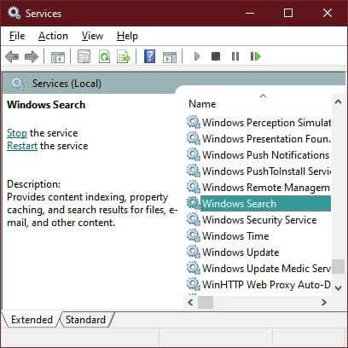Open the Properties toolbar icon

[84, 56]
